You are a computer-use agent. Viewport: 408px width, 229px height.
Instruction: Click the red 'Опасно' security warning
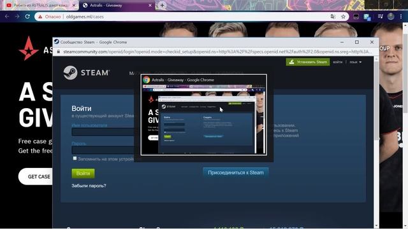pos(50,17)
